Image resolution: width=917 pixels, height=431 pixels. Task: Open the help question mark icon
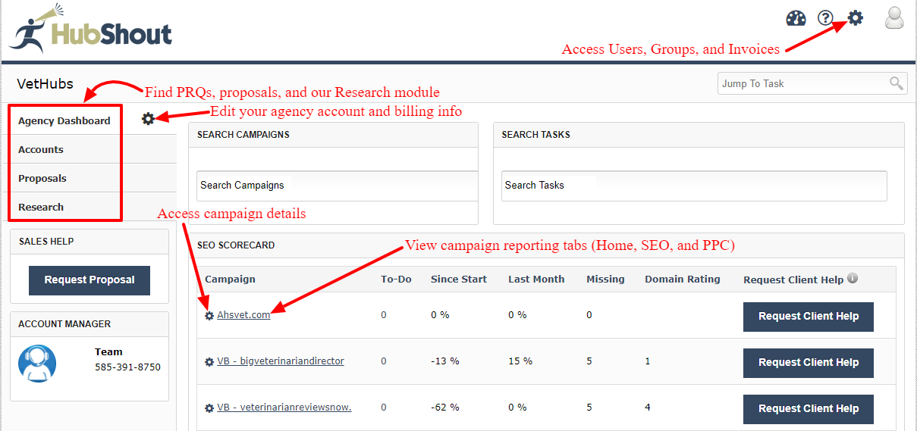(825, 18)
